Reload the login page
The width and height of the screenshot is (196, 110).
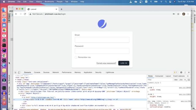tap(25, 14)
